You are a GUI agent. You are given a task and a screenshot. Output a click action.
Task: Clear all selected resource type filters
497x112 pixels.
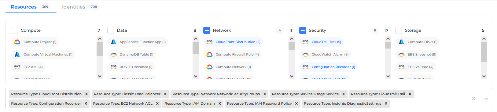[x=473, y=99]
